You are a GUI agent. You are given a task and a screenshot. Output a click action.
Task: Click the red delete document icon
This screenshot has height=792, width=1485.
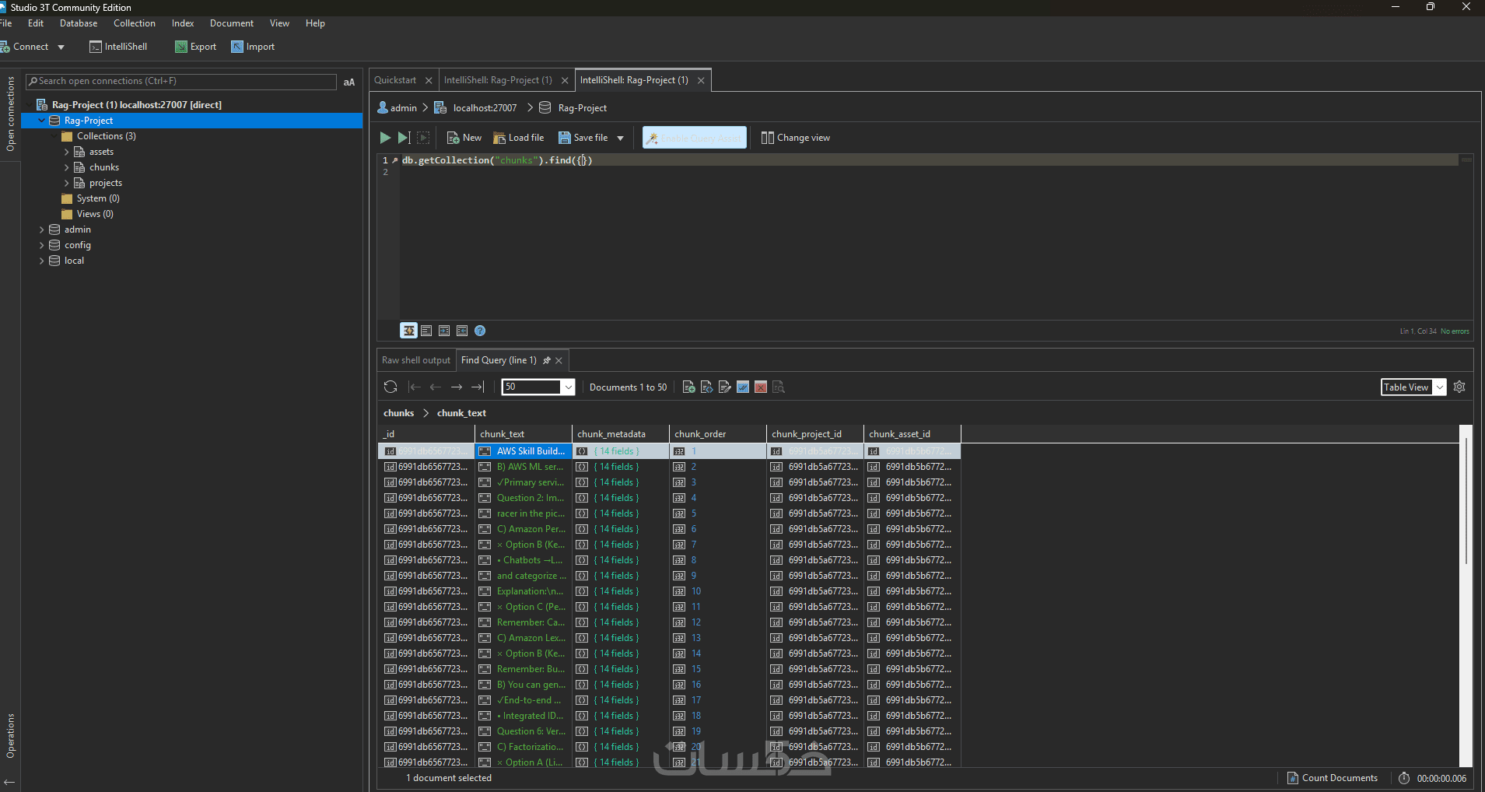(761, 387)
